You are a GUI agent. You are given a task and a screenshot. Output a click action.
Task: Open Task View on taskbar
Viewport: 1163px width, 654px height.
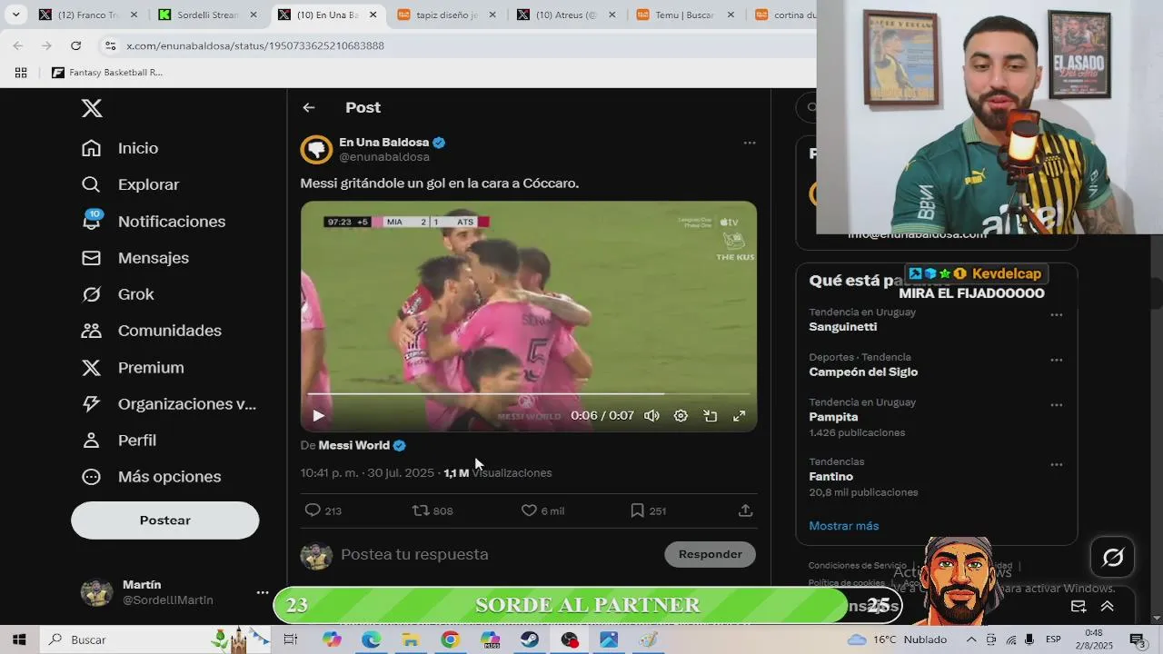pyautogui.click(x=291, y=639)
